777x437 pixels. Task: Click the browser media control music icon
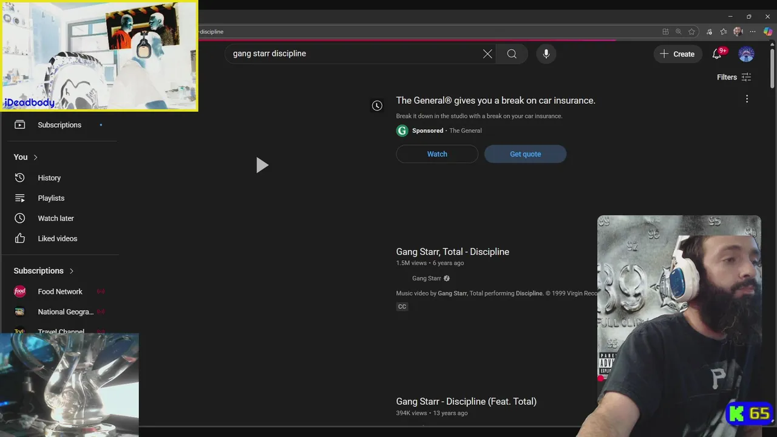710,32
